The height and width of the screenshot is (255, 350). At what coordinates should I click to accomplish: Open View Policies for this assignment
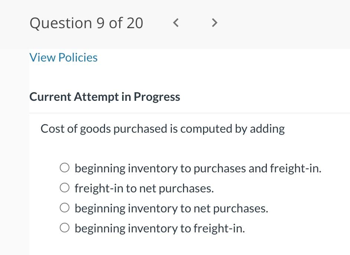[x=63, y=57]
